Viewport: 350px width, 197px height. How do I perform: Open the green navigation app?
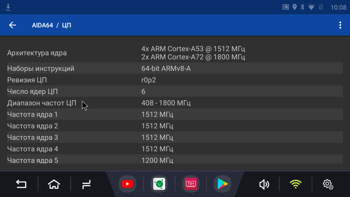tap(159, 184)
